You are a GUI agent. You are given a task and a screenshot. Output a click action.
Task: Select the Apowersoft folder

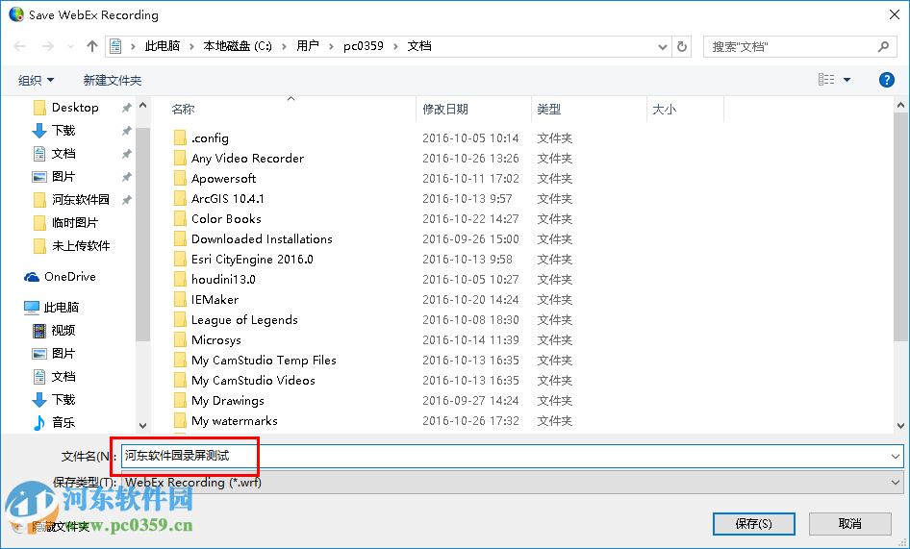[223, 179]
